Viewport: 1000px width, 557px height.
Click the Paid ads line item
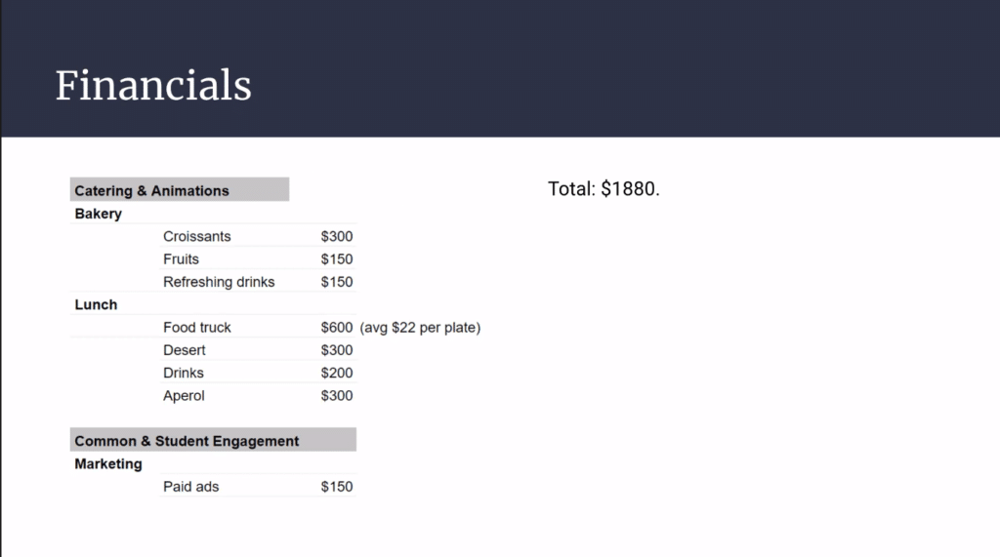191,487
